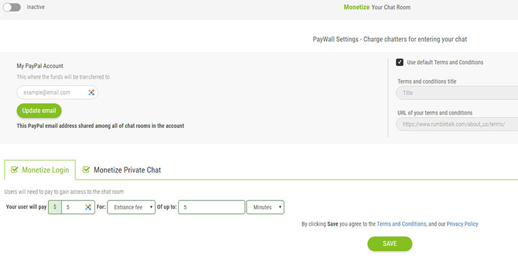
Task: Click the green SAVE button
Action: (389, 244)
